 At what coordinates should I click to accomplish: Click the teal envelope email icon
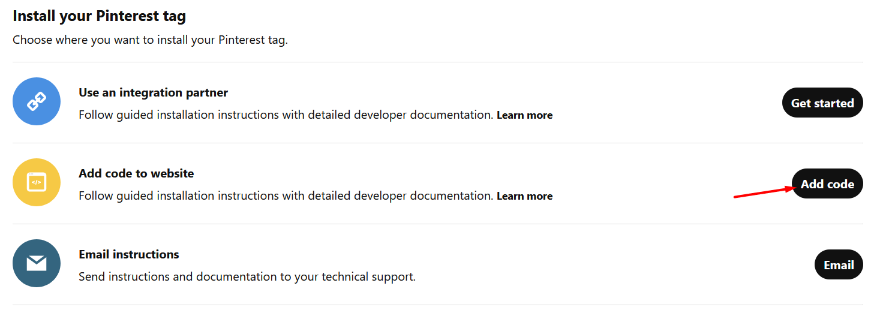pyautogui.click(x=37, y=263)
